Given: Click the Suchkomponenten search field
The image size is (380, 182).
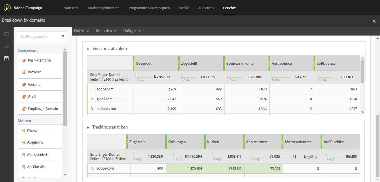Looking at the screenshot, I should coord(39,37).
